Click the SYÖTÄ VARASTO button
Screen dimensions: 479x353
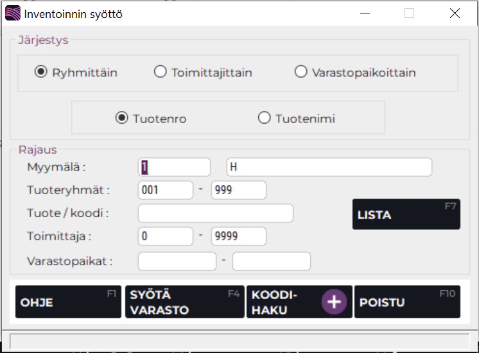coord(183,302)
